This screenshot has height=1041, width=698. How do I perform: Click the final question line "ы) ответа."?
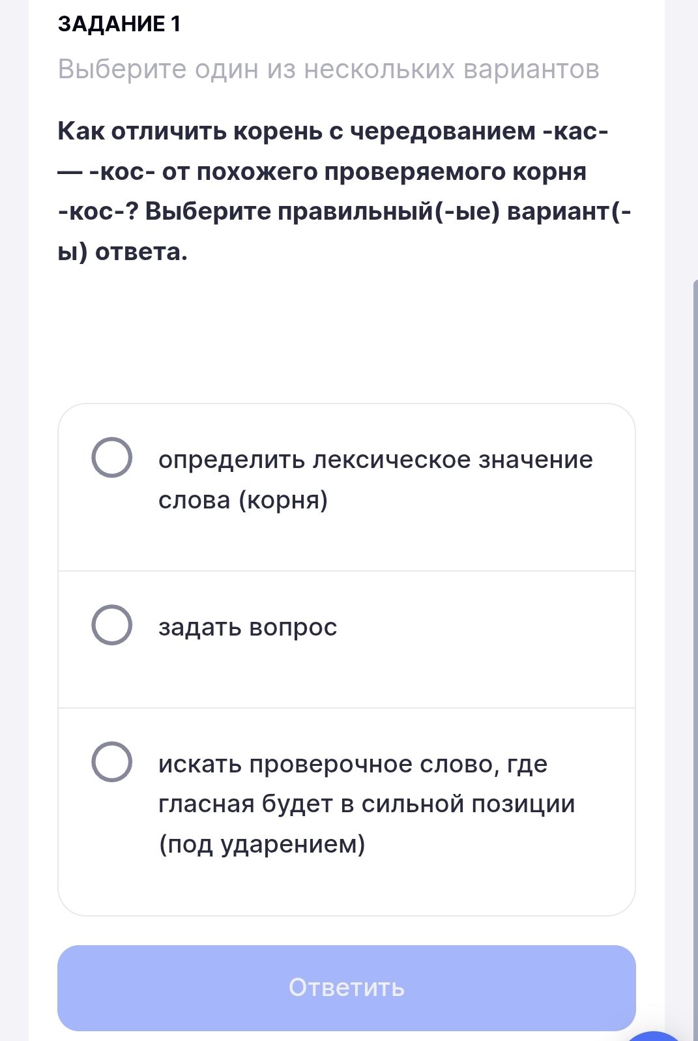click(x=123, y=252)
